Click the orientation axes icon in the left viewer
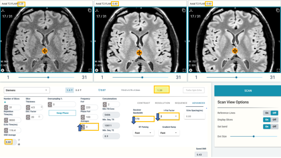The width and height of the screenshot is (281, 158). 3,10
